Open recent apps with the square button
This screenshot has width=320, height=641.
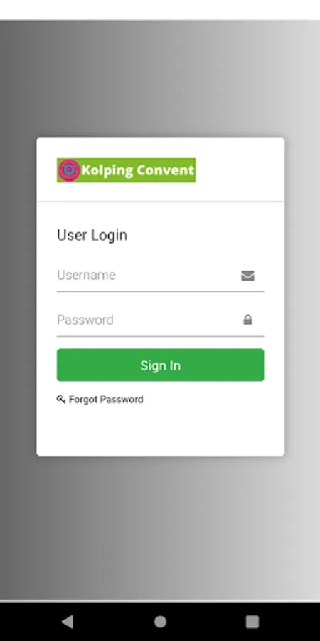252,621
